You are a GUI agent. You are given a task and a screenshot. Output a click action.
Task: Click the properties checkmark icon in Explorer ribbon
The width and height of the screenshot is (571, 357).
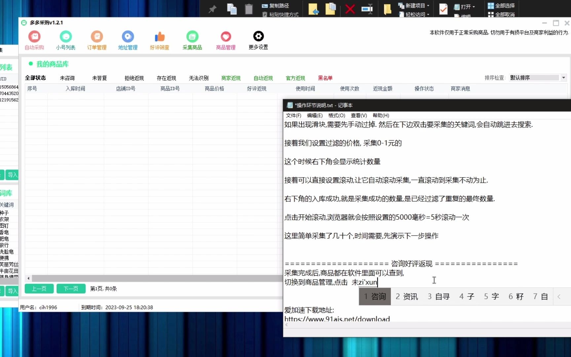443,9
